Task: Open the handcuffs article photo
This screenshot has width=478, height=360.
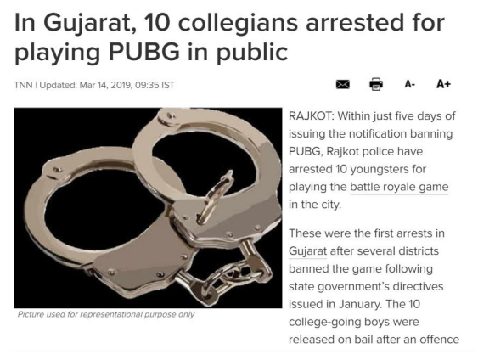Action: 149,207
